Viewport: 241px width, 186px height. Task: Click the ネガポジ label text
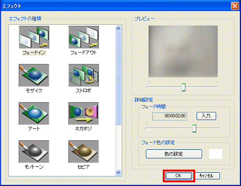[84, 129]
